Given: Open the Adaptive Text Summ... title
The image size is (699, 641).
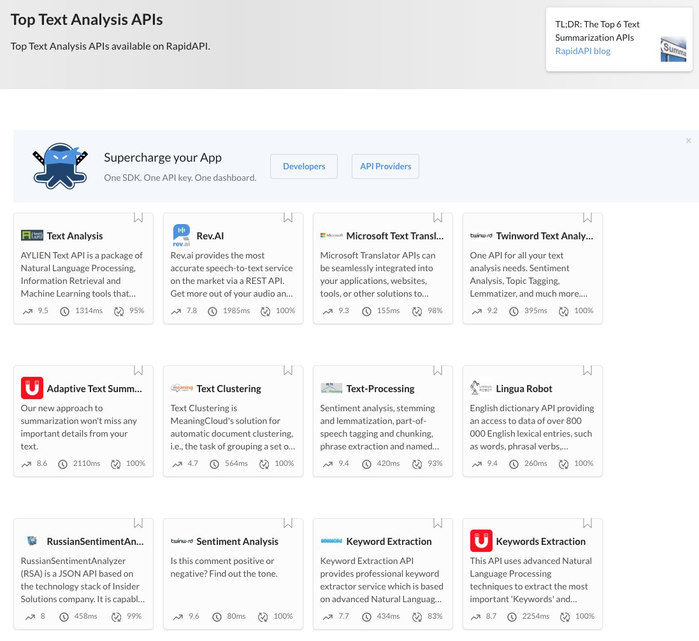Looking at the screenshot, I should 94,388.
